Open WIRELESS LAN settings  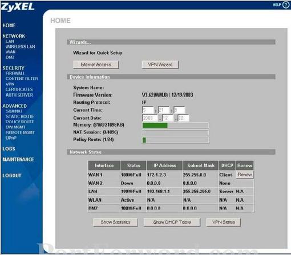pyautogui.click(x=20, y=47)
